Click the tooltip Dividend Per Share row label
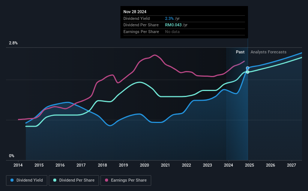The height and width of the screenshot is (191, 308). tap(141, 25)
